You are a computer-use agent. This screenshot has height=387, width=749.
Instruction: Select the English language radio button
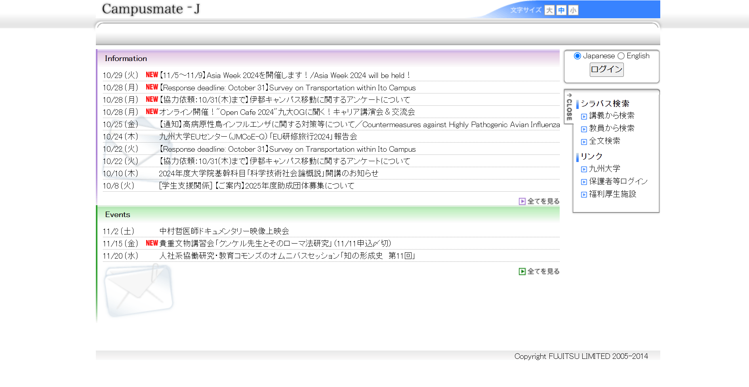(621, 56)
